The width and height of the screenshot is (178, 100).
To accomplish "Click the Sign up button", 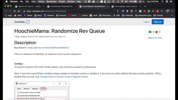I will pos(158,22).
